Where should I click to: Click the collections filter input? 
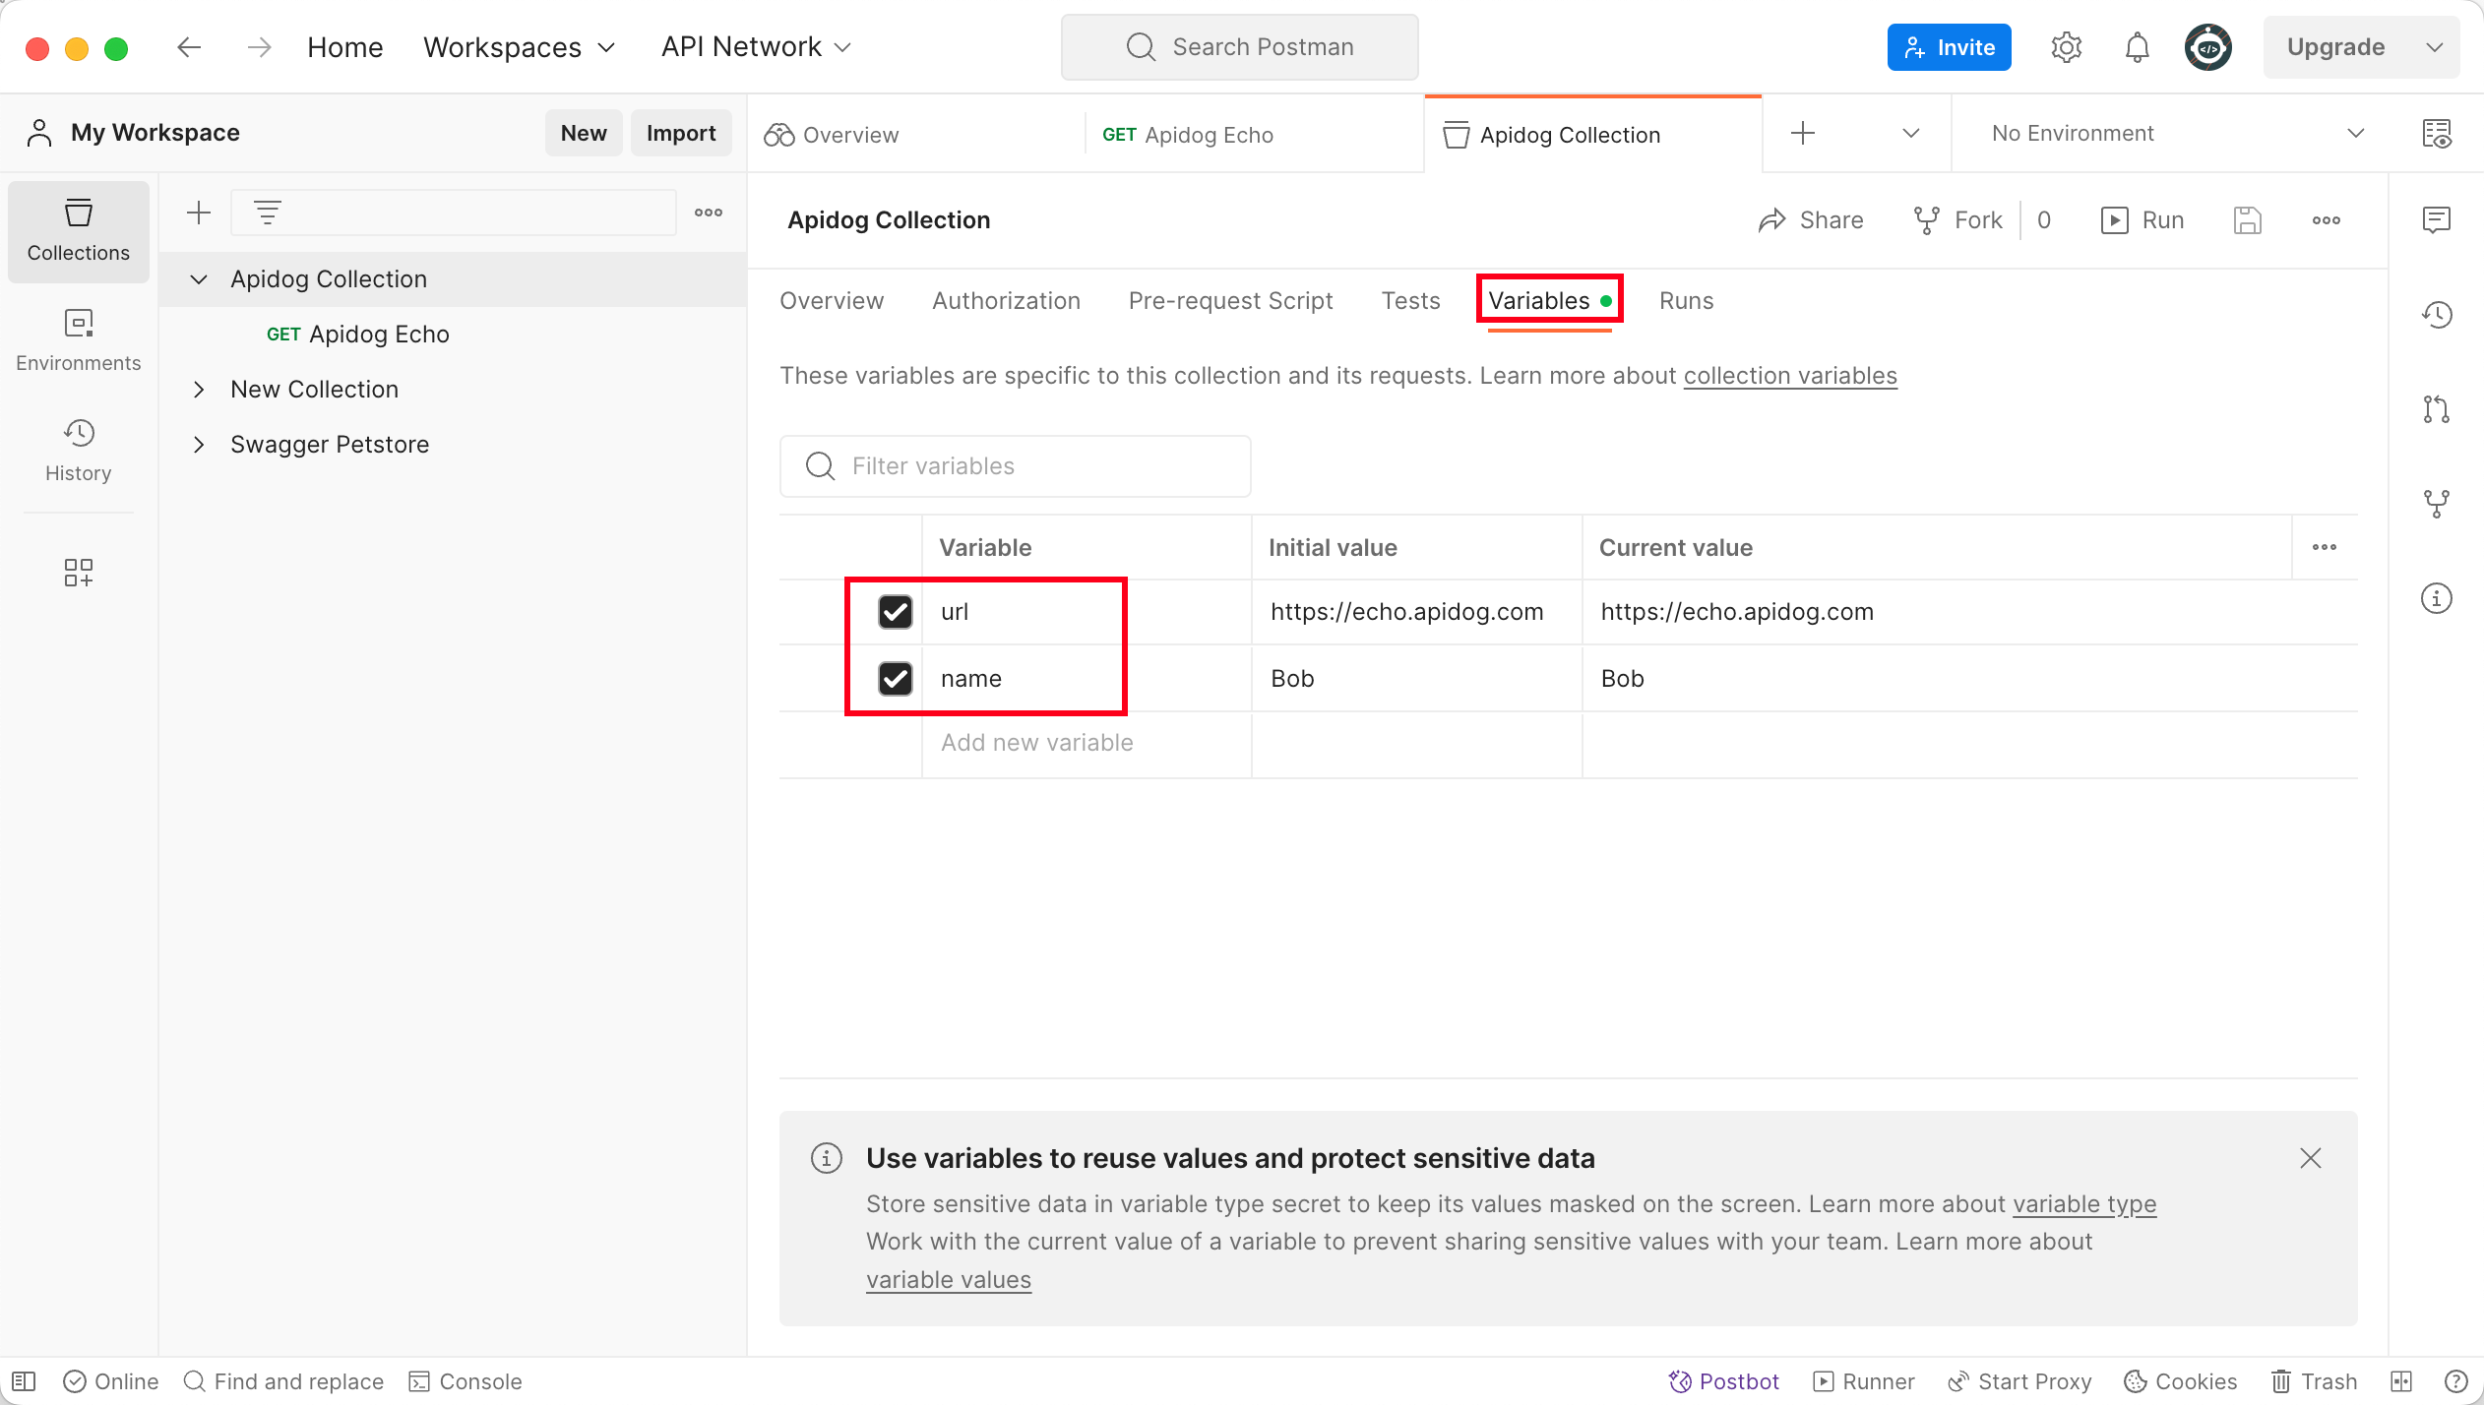tap(454, 213)
